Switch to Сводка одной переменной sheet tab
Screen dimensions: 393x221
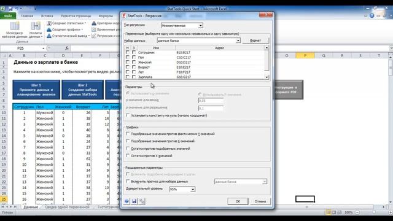[67, 207]
